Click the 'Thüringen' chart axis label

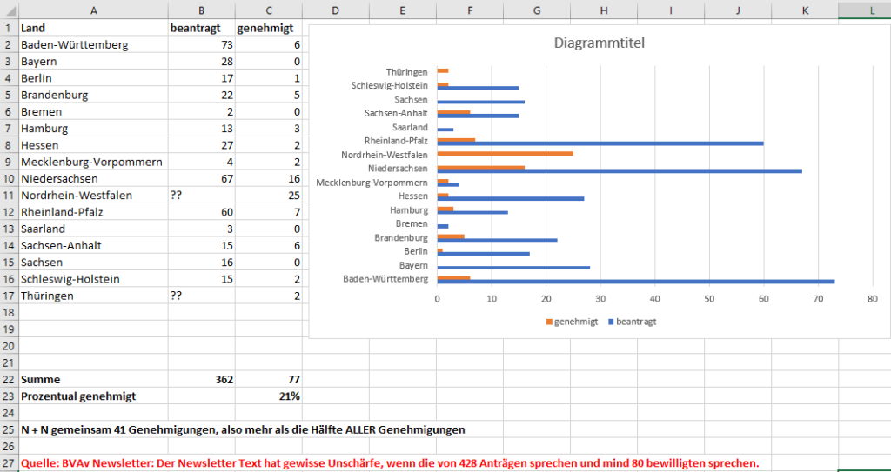pos(407,72)
